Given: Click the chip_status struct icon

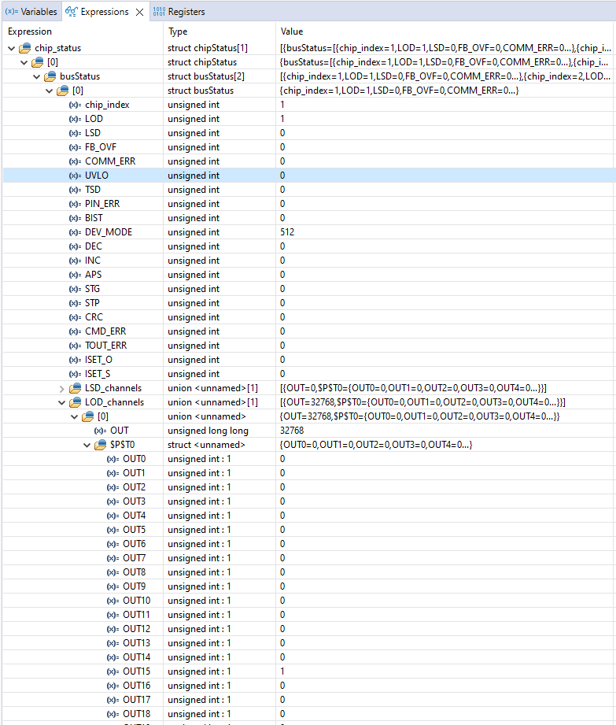Looking at the screenshot, I should coord(25,48).
